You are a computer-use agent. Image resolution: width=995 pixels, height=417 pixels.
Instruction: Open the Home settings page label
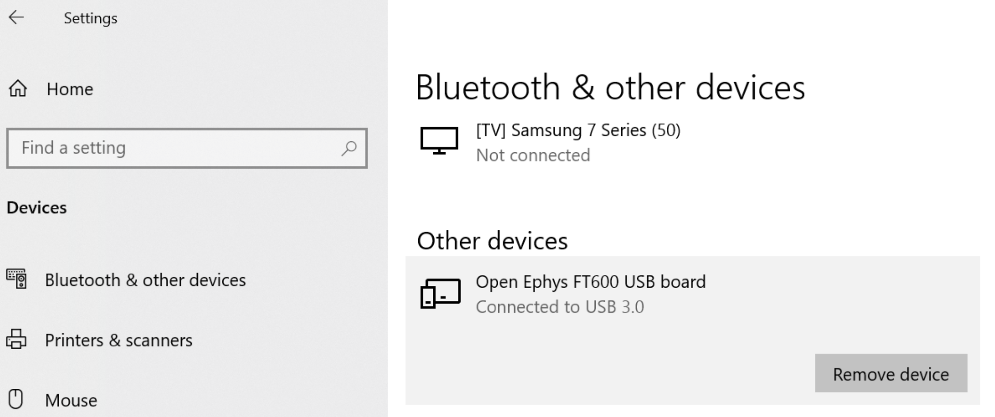[70, 89]
